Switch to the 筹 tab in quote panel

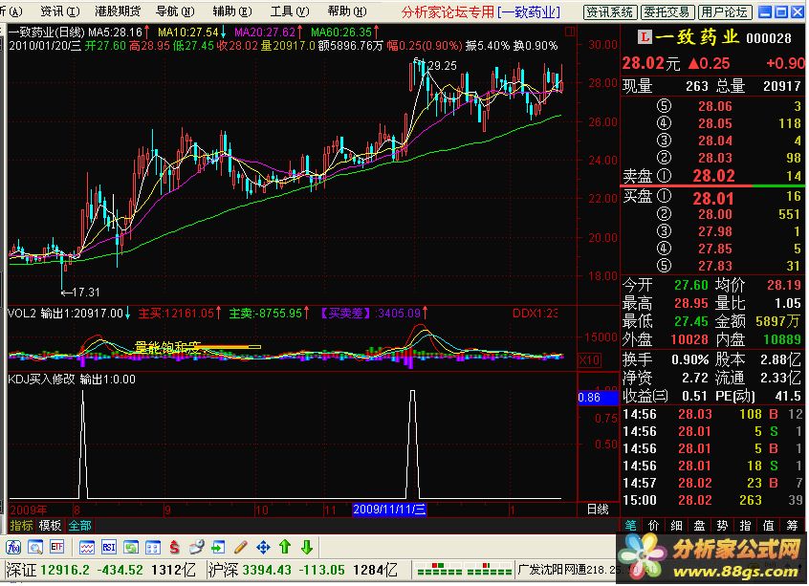click(792, 525)
